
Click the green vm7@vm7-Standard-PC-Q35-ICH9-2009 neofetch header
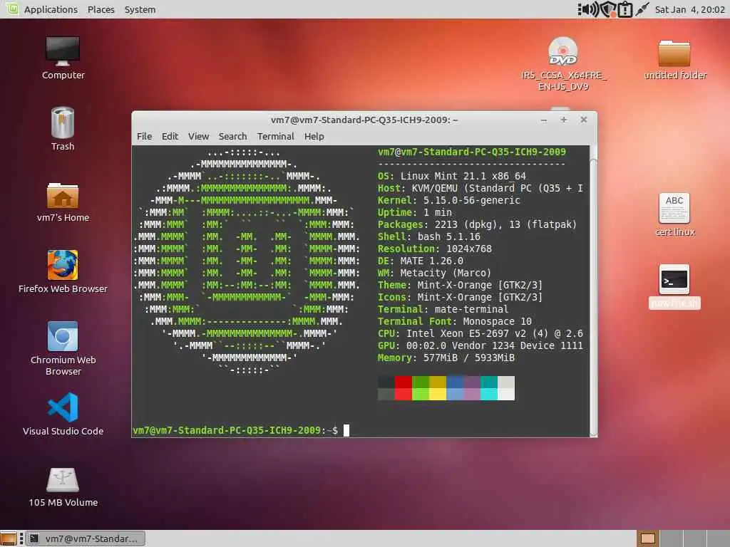tap(472, 152)
